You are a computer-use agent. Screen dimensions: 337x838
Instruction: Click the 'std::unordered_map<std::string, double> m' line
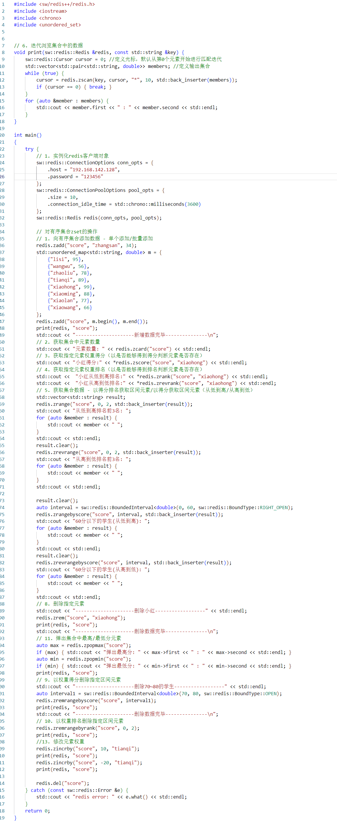tap(99, 253)
